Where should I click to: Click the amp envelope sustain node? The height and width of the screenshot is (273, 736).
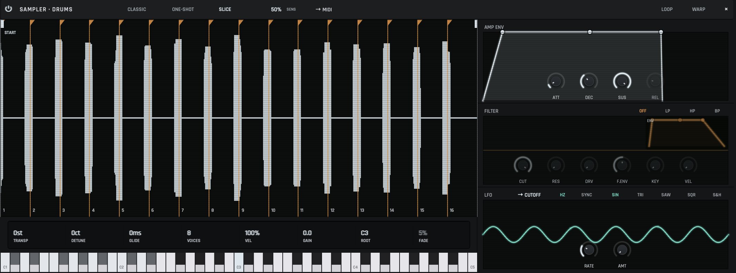[590, 32]
